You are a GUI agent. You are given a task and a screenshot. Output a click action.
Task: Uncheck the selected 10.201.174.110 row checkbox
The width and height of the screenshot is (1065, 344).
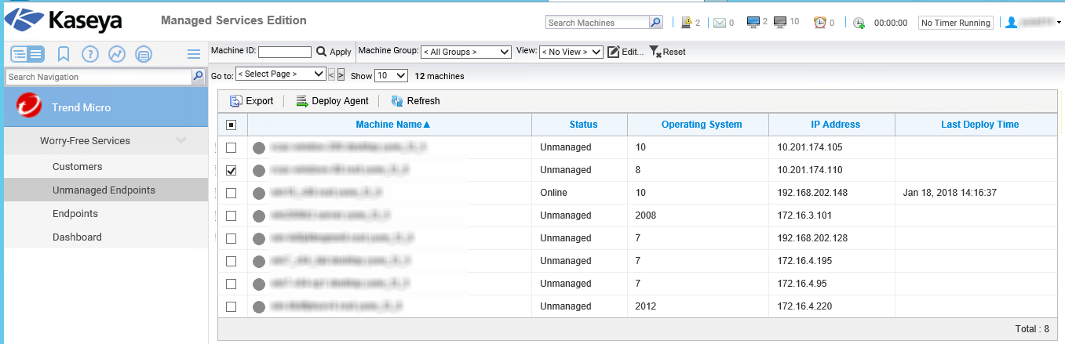pyautogui.click(x=231, y=170)
